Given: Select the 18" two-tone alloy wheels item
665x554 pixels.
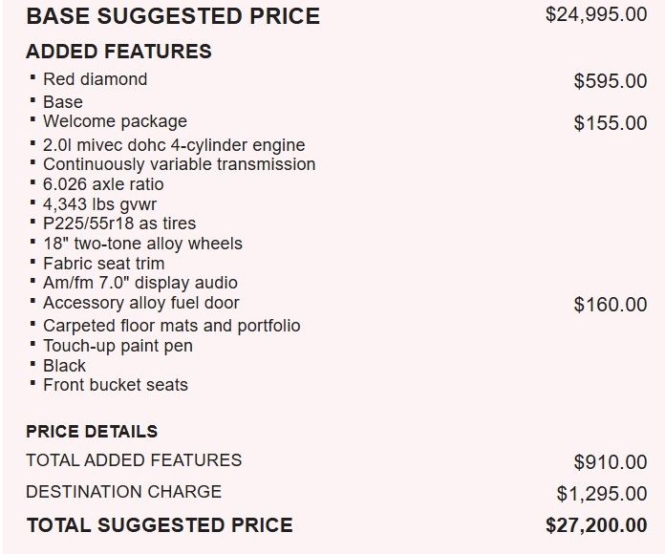Looking at the screenshot, I should point(142,244).
